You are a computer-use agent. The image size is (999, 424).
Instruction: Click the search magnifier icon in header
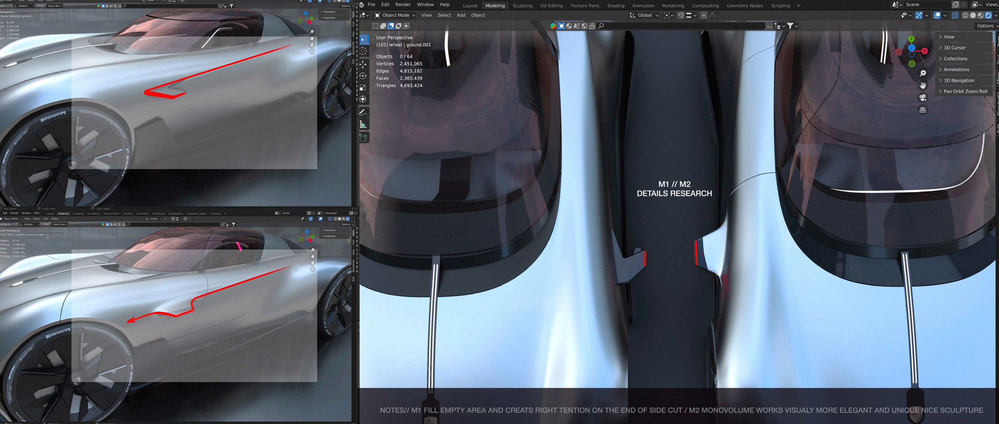coord(601,26)
